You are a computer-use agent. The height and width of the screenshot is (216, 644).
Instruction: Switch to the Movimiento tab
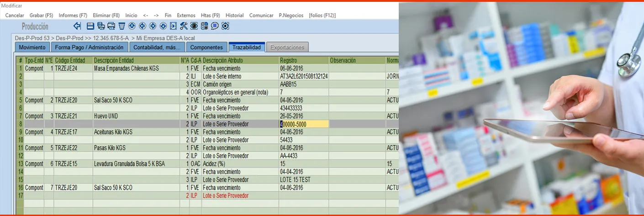(x=32, y=47)
